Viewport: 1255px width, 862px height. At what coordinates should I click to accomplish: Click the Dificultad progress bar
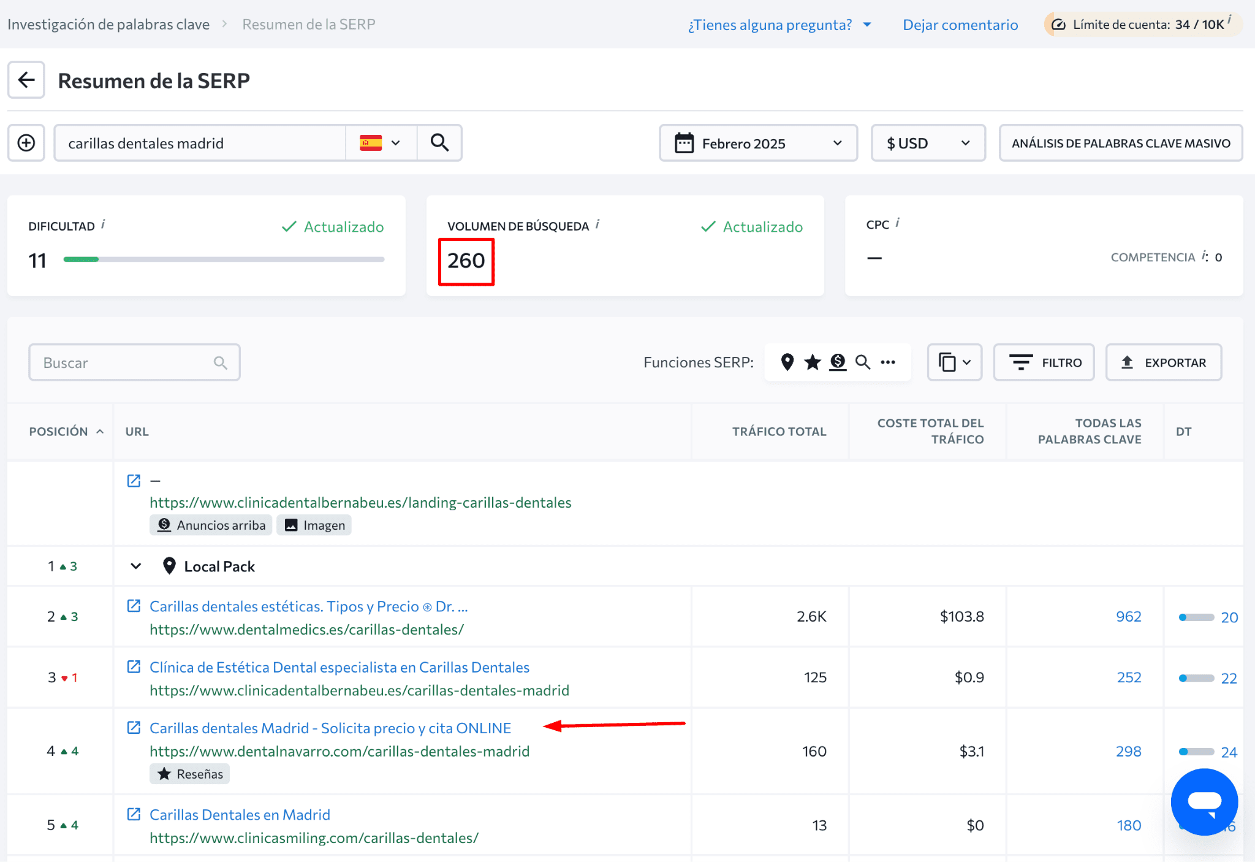[x=224, y=259]
